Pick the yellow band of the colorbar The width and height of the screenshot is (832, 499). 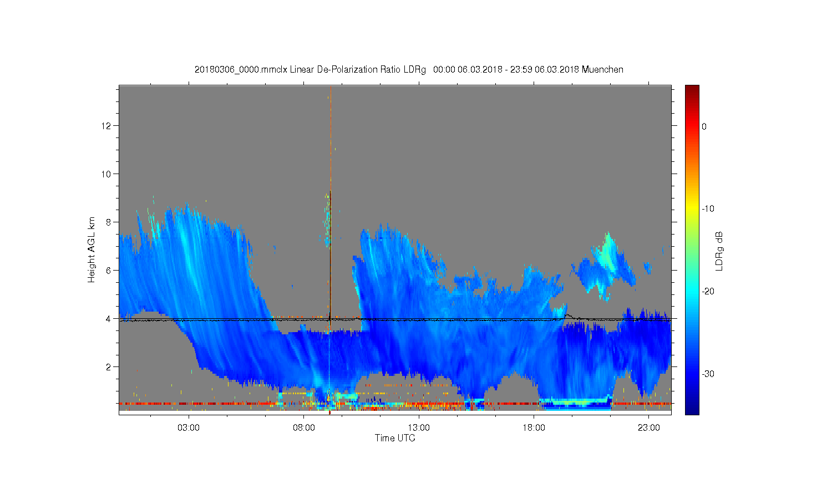coord(692,209)
